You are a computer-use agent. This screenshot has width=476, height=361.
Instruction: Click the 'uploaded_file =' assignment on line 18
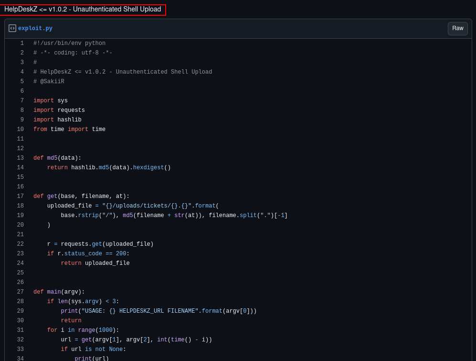133,206
